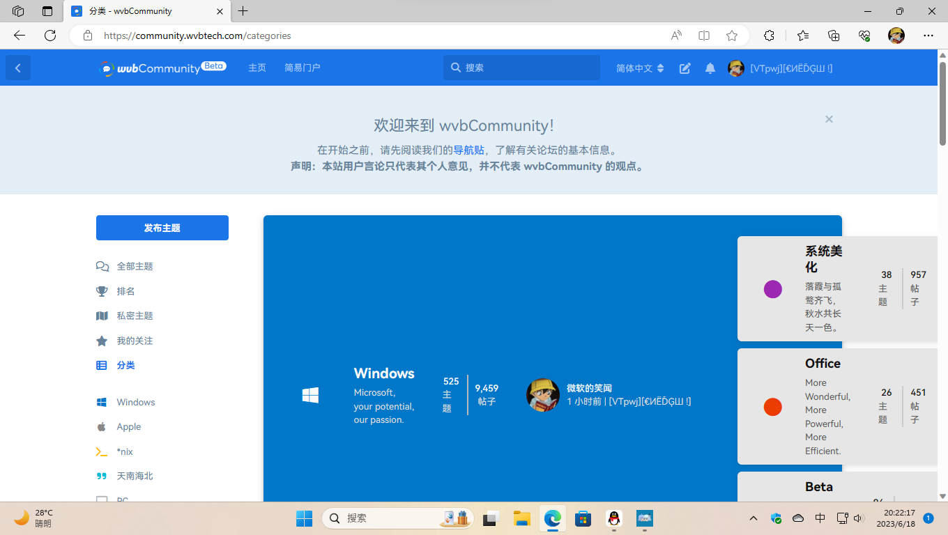Image resolution: width=948 pixels, height=535 pixels.
Task: Follow the 导航贴 link in banner
Action: point(469,150)
